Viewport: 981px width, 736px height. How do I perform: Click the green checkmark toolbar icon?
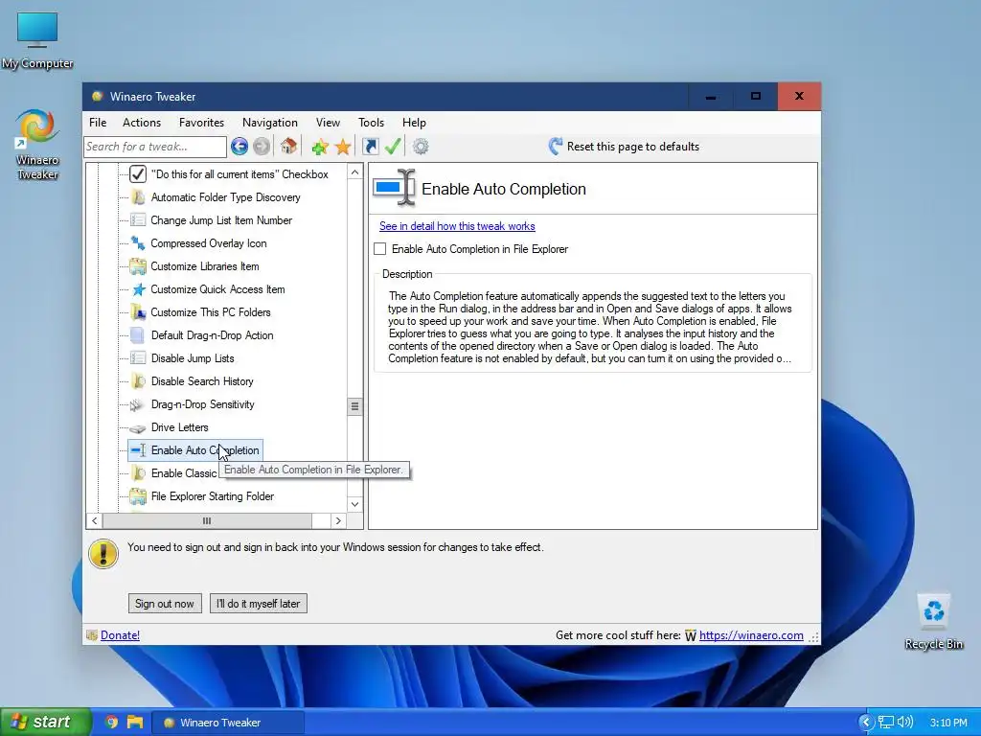click(x=393, y=147)
